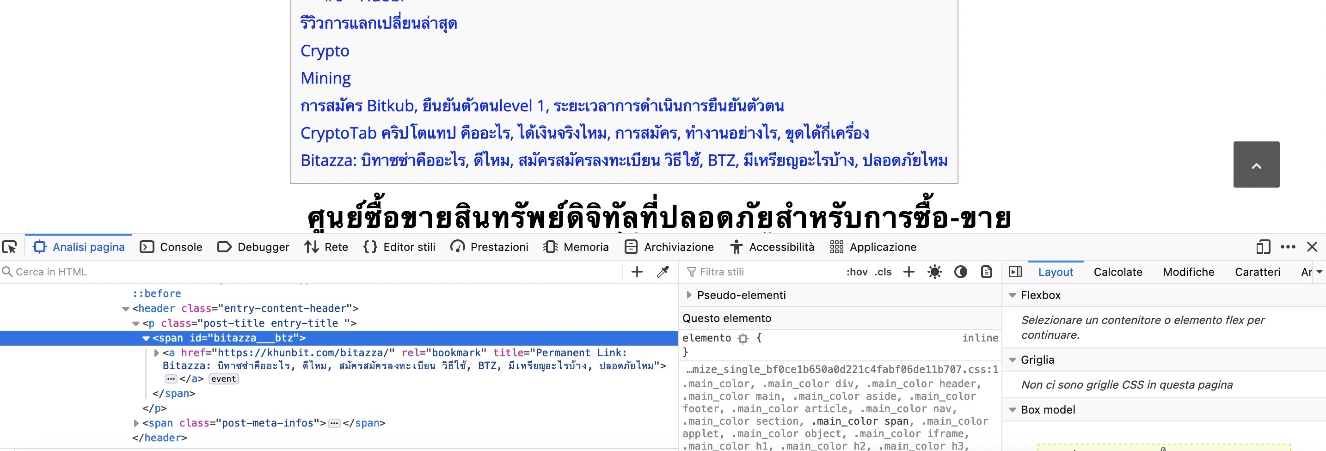The width and height of the screenshot is (1326, 451).
Task: Open the Accessibilità tab
Action: click(x=772, y=247)
